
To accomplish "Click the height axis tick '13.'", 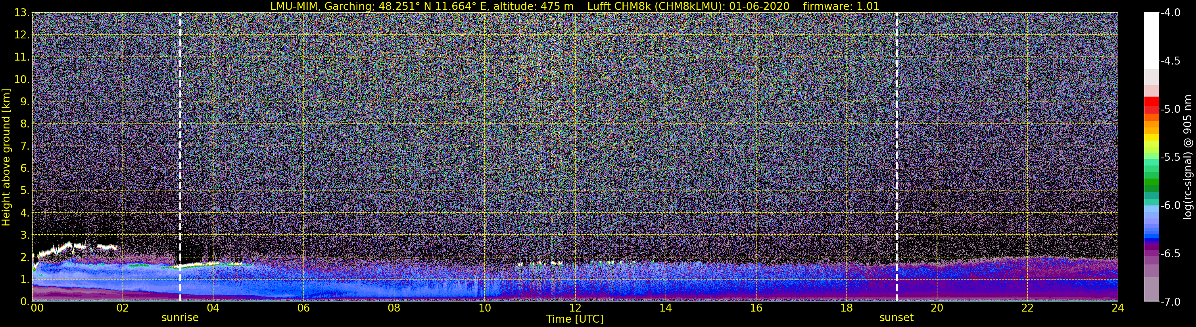I will (x=22, y=13).
